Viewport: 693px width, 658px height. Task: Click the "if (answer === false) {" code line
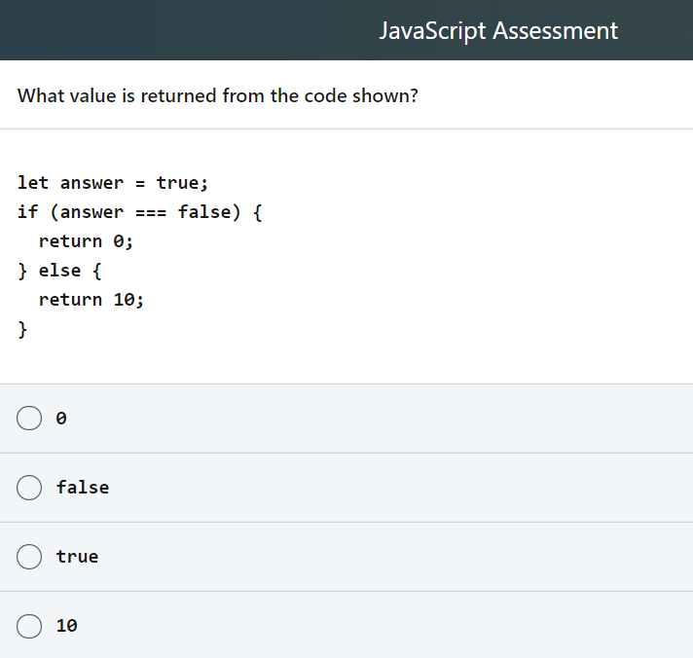(139, 212)
